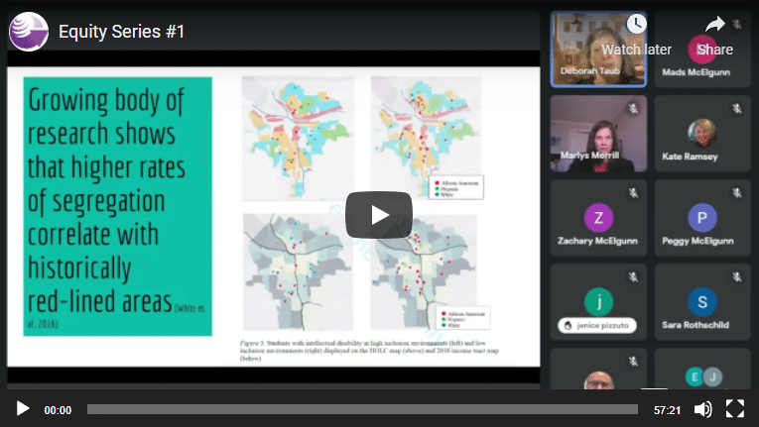Click the Kate Ramsey profile photo
Viewport: 759px width, 427px height.
[x=701, y=133]
